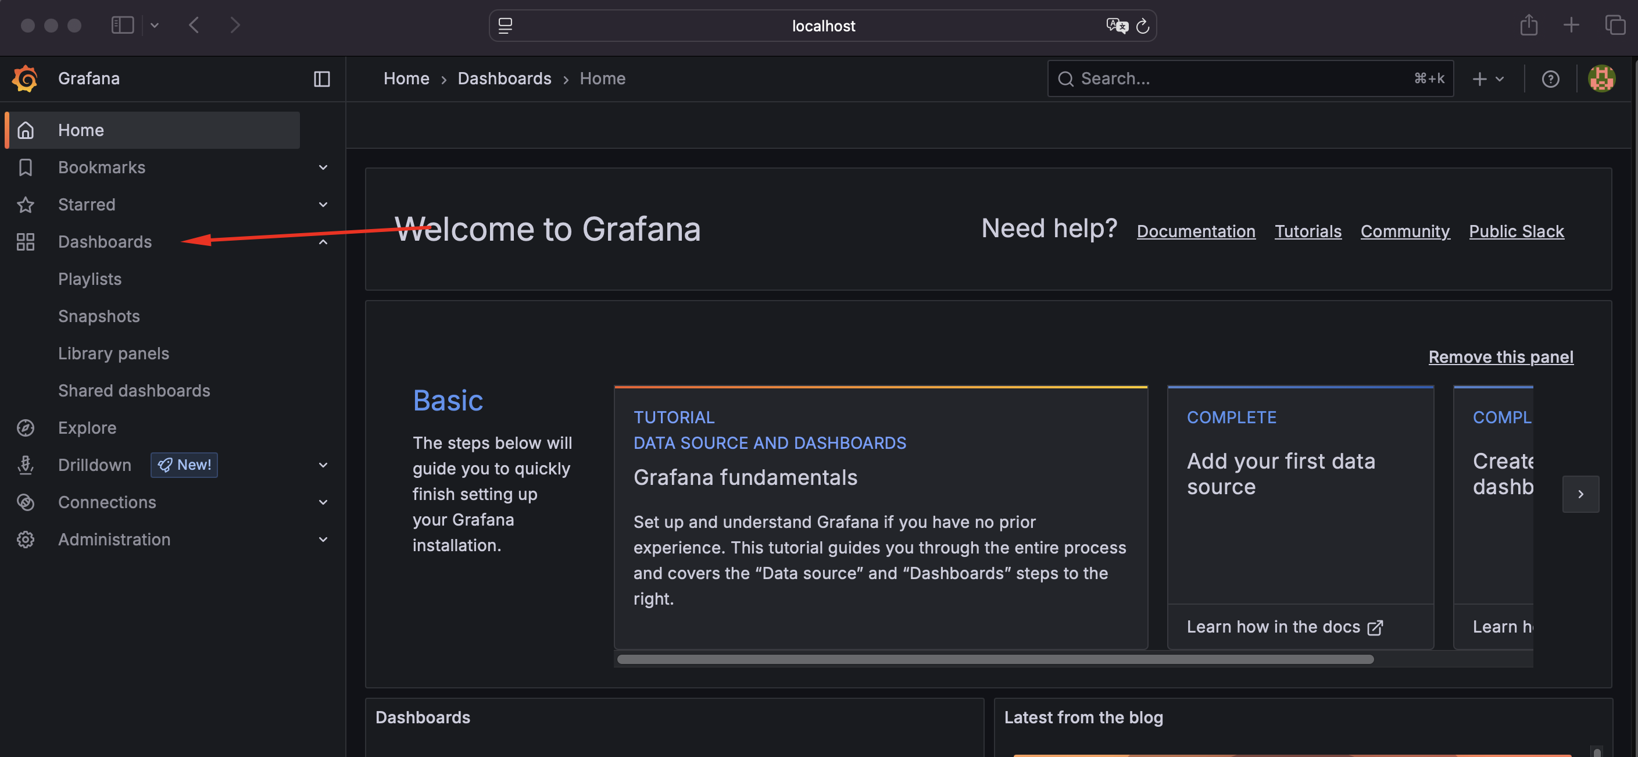1638x757 pixels.
Task: Click the Dashboards grid icon
Action: (x=26, y=242)
